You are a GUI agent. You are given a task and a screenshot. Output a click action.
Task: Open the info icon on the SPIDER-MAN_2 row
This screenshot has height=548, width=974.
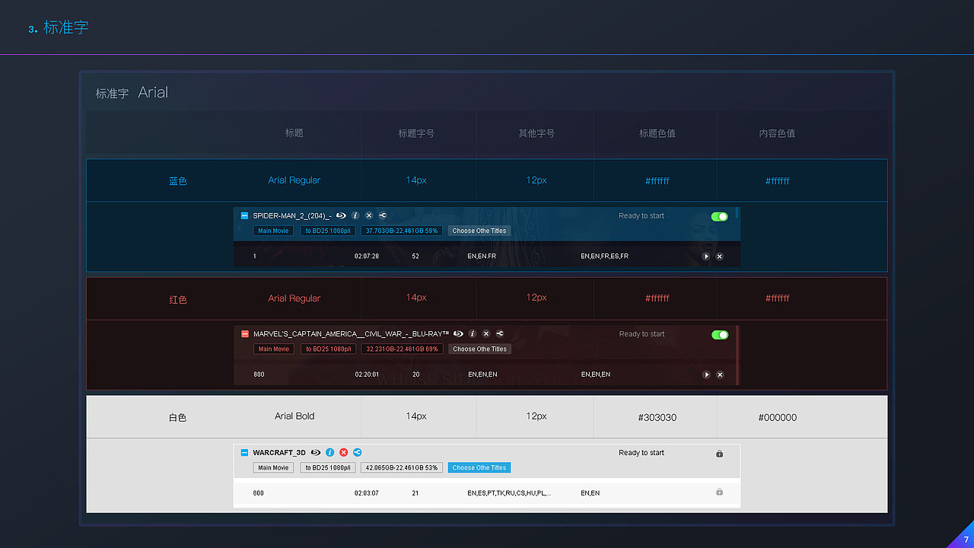click(355, 215)
